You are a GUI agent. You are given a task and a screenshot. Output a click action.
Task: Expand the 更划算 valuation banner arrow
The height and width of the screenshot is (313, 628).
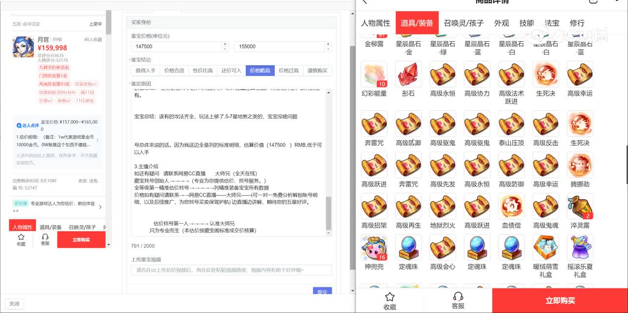tap(100, 207)
